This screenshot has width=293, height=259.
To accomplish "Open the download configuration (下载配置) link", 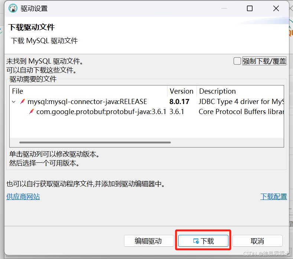I will [274, 197].
